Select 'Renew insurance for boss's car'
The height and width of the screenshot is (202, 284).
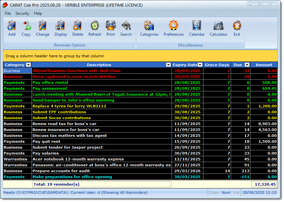140,130
